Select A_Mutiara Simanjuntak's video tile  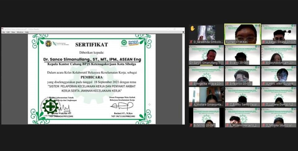206,96
